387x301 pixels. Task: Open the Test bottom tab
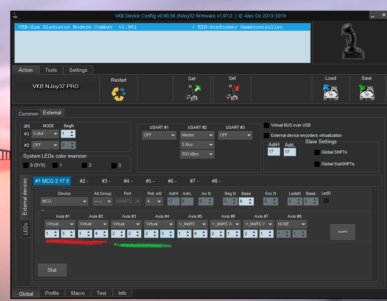point(102,293)
